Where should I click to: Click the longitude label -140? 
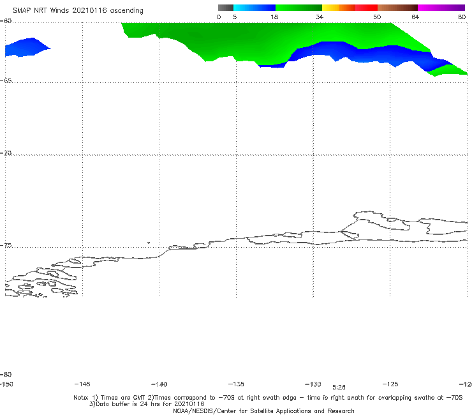159,384
